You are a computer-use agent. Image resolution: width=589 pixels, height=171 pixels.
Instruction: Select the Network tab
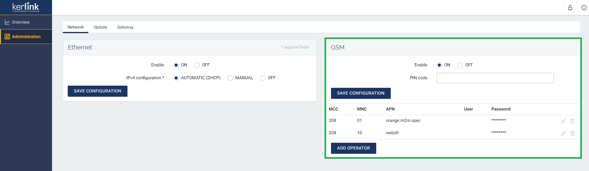pyautogui.click(x=75, y=27)
